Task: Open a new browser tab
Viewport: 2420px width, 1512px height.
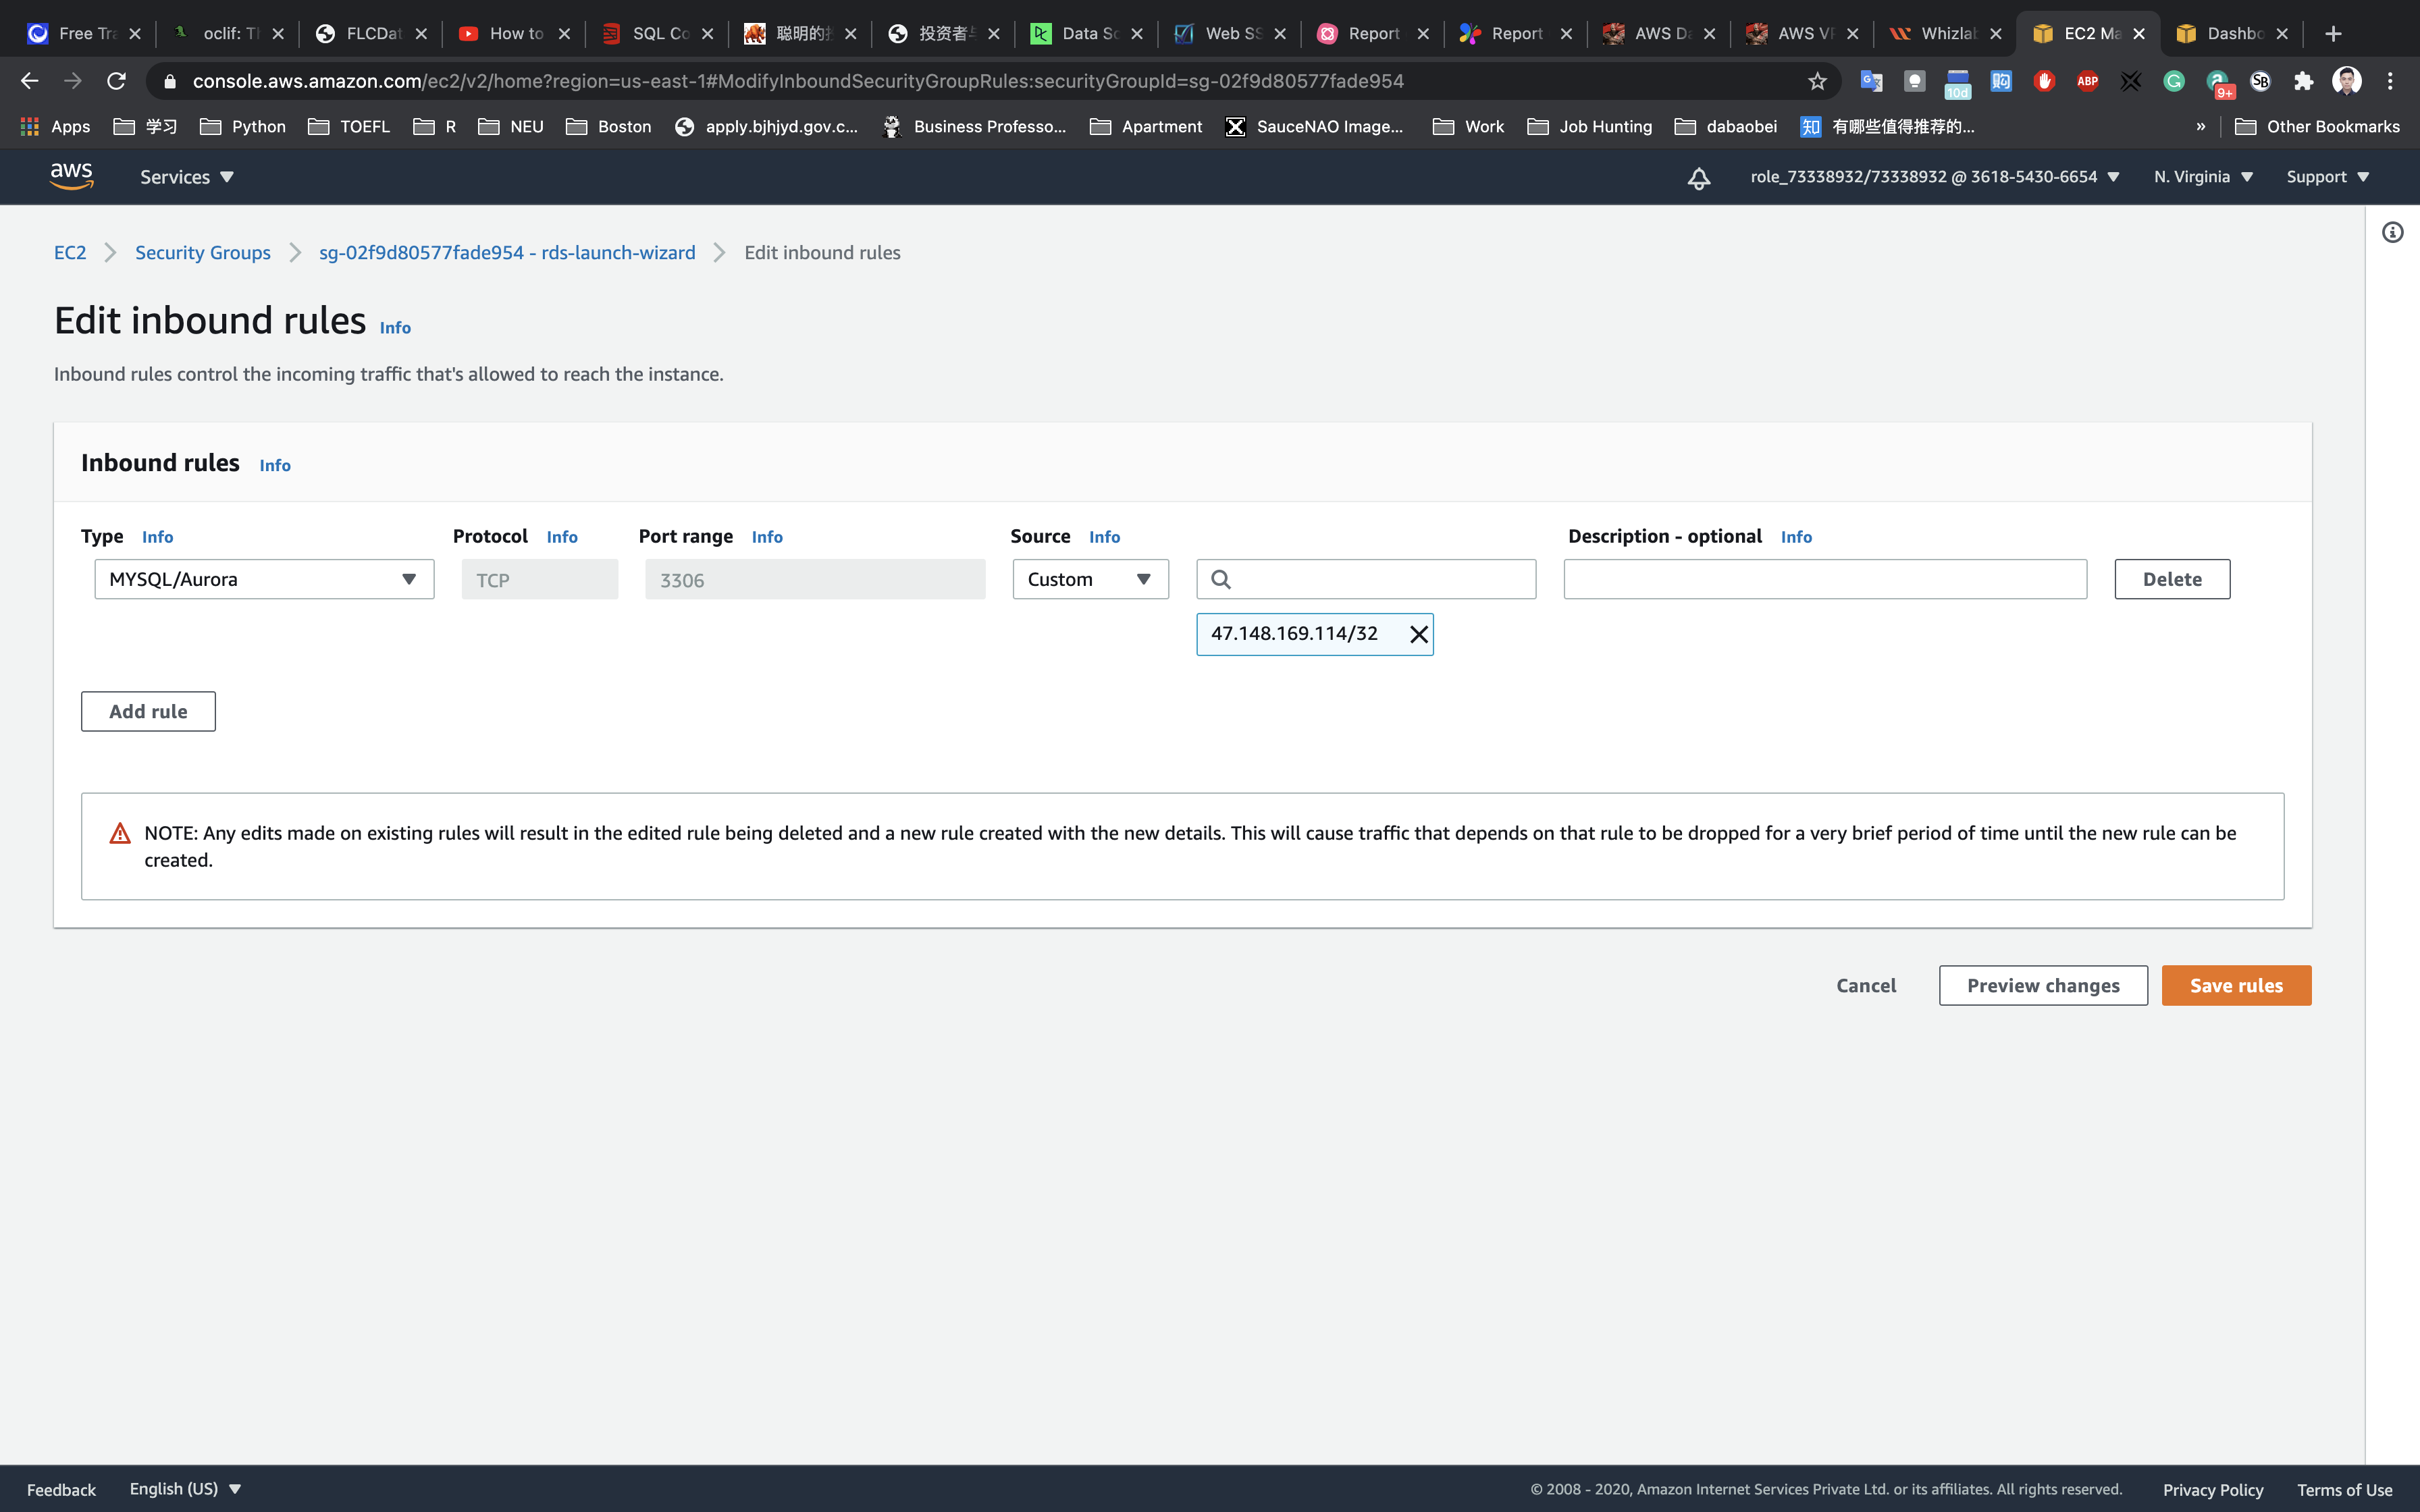Action: click(x=2333, y=34)
